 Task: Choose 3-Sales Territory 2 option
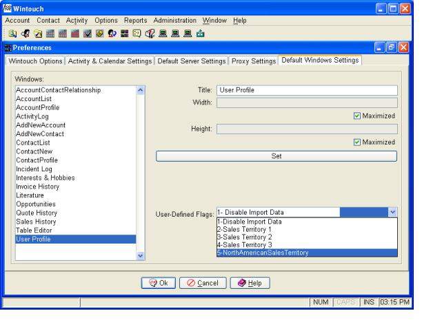(x=307, y=237)
